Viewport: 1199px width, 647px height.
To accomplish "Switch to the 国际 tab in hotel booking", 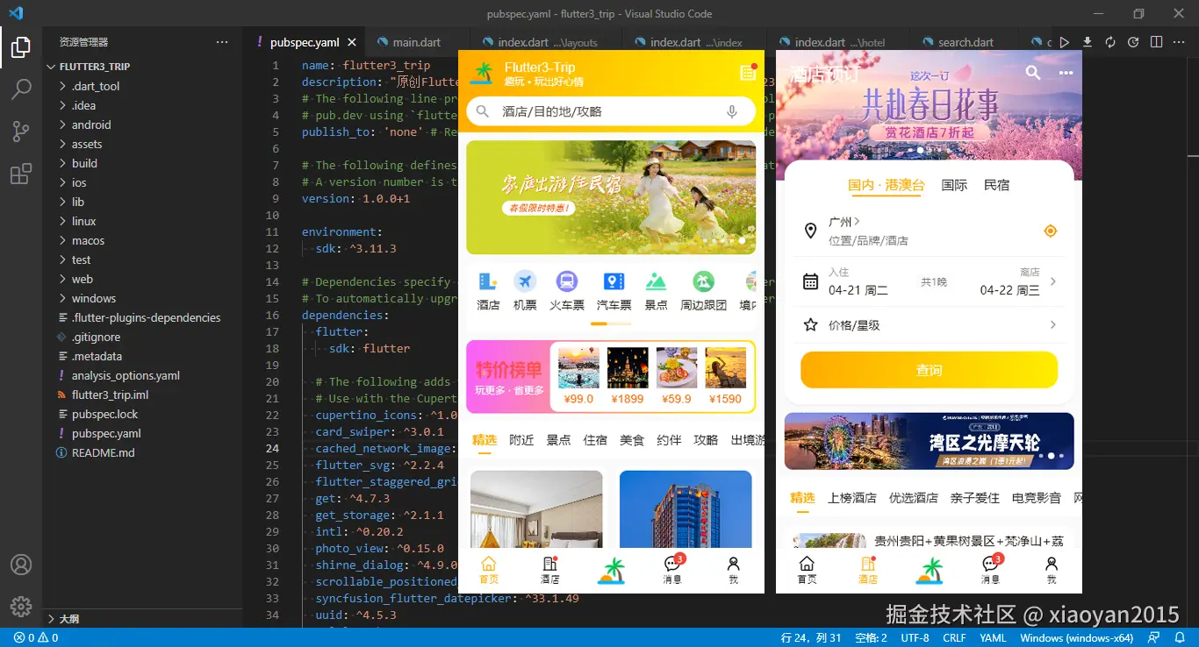I will point(955,185).
